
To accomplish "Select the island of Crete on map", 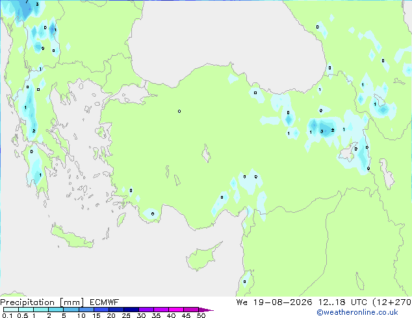I will click(x=71, y=238).
